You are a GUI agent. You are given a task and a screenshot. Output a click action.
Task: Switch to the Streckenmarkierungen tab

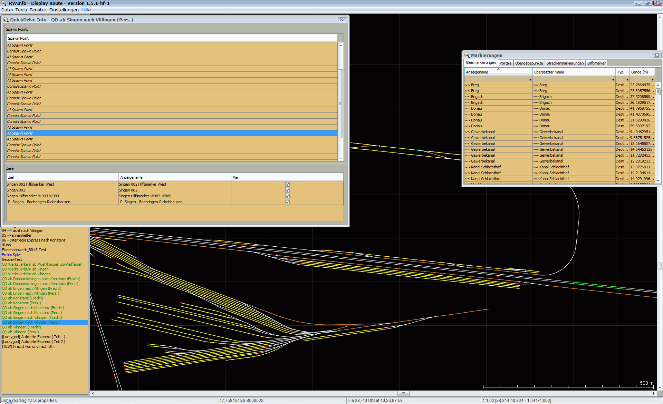[x=565, y=63]
